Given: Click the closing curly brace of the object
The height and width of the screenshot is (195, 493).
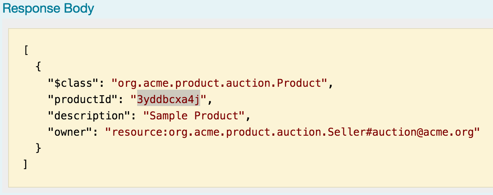Looking at the screenshot, I should coord(38,148).
